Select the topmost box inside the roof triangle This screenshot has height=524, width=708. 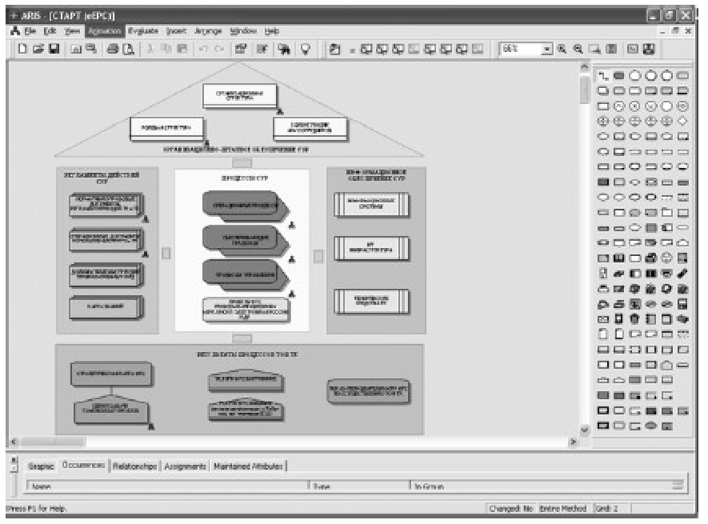point(240,96)
